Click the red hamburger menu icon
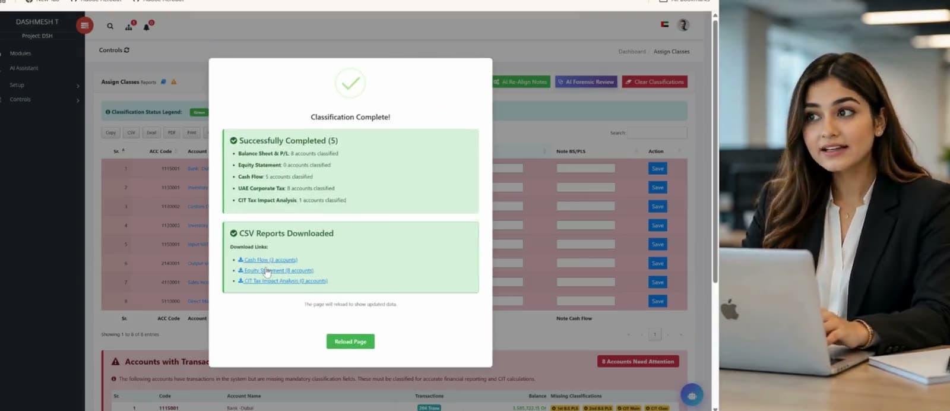Screen dimensions: 950x411 (84, 26)
